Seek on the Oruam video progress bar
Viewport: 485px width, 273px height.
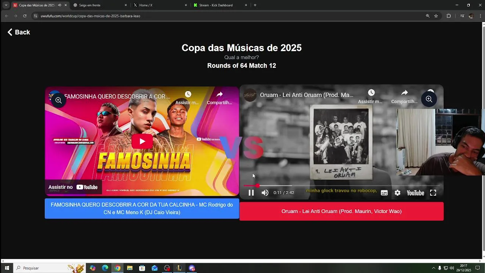click(341, 185)
